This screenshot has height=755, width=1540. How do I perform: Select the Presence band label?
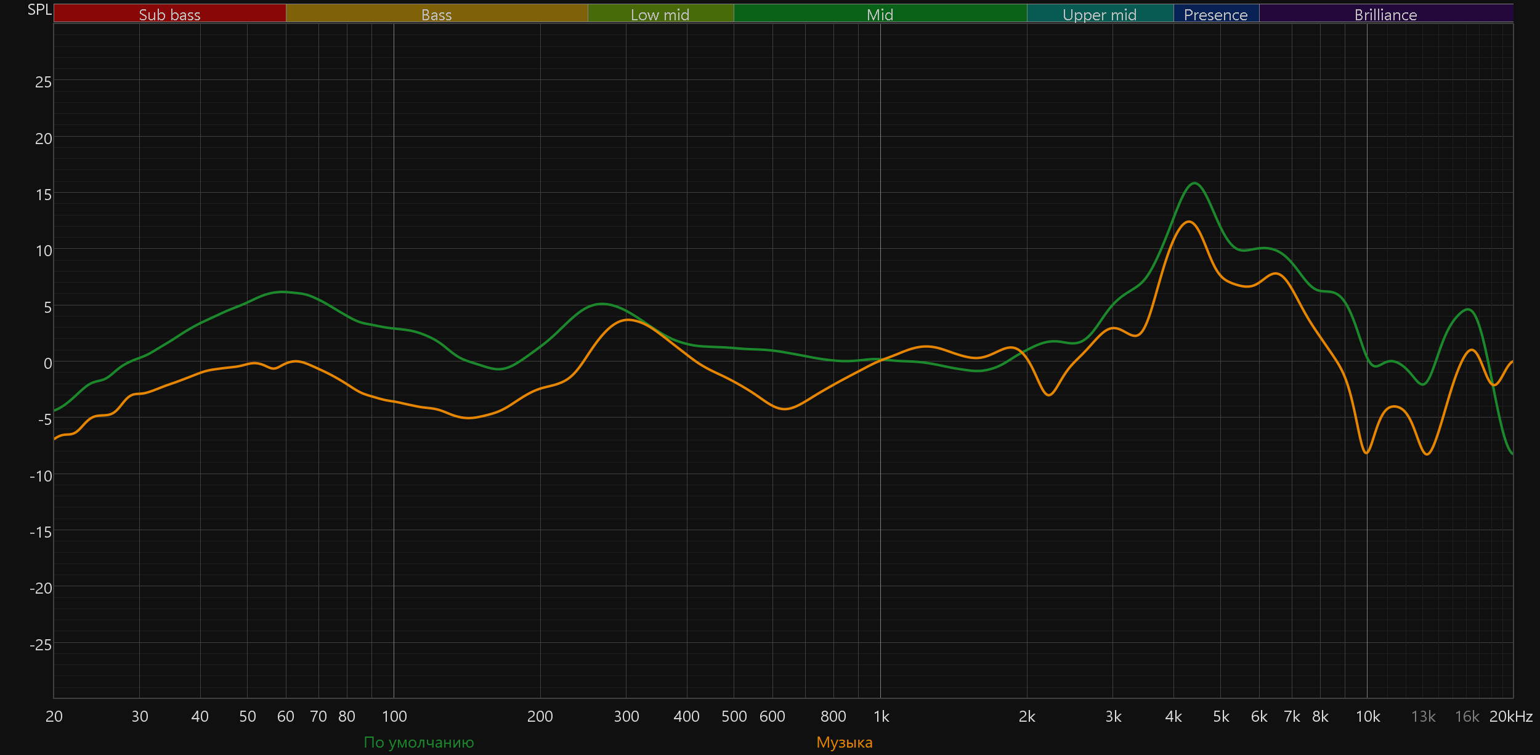coord(1215,14)
